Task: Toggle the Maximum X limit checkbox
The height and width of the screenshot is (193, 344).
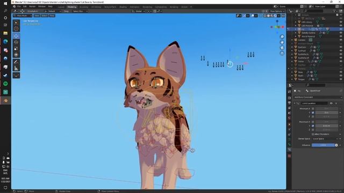Action: click(313, 122)
